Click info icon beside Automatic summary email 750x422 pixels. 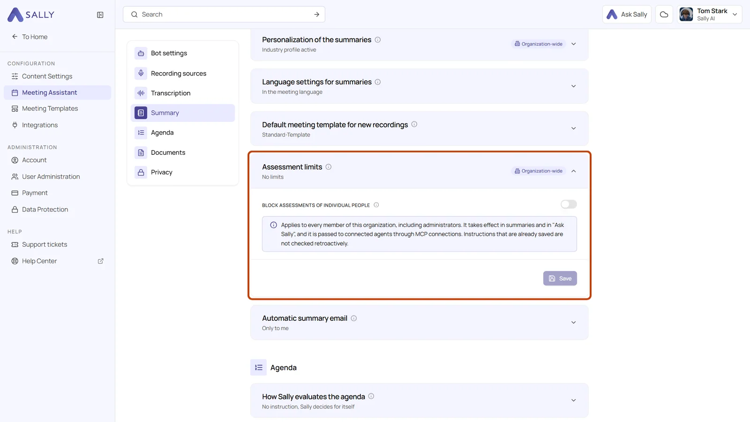(x=354, y=318)
